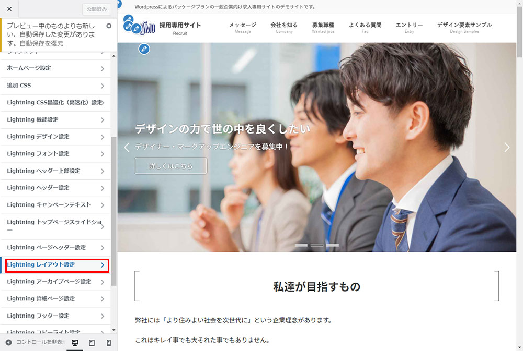
Task: Open the Lightning フォント設定 panel
Action: tap(55, 154)
